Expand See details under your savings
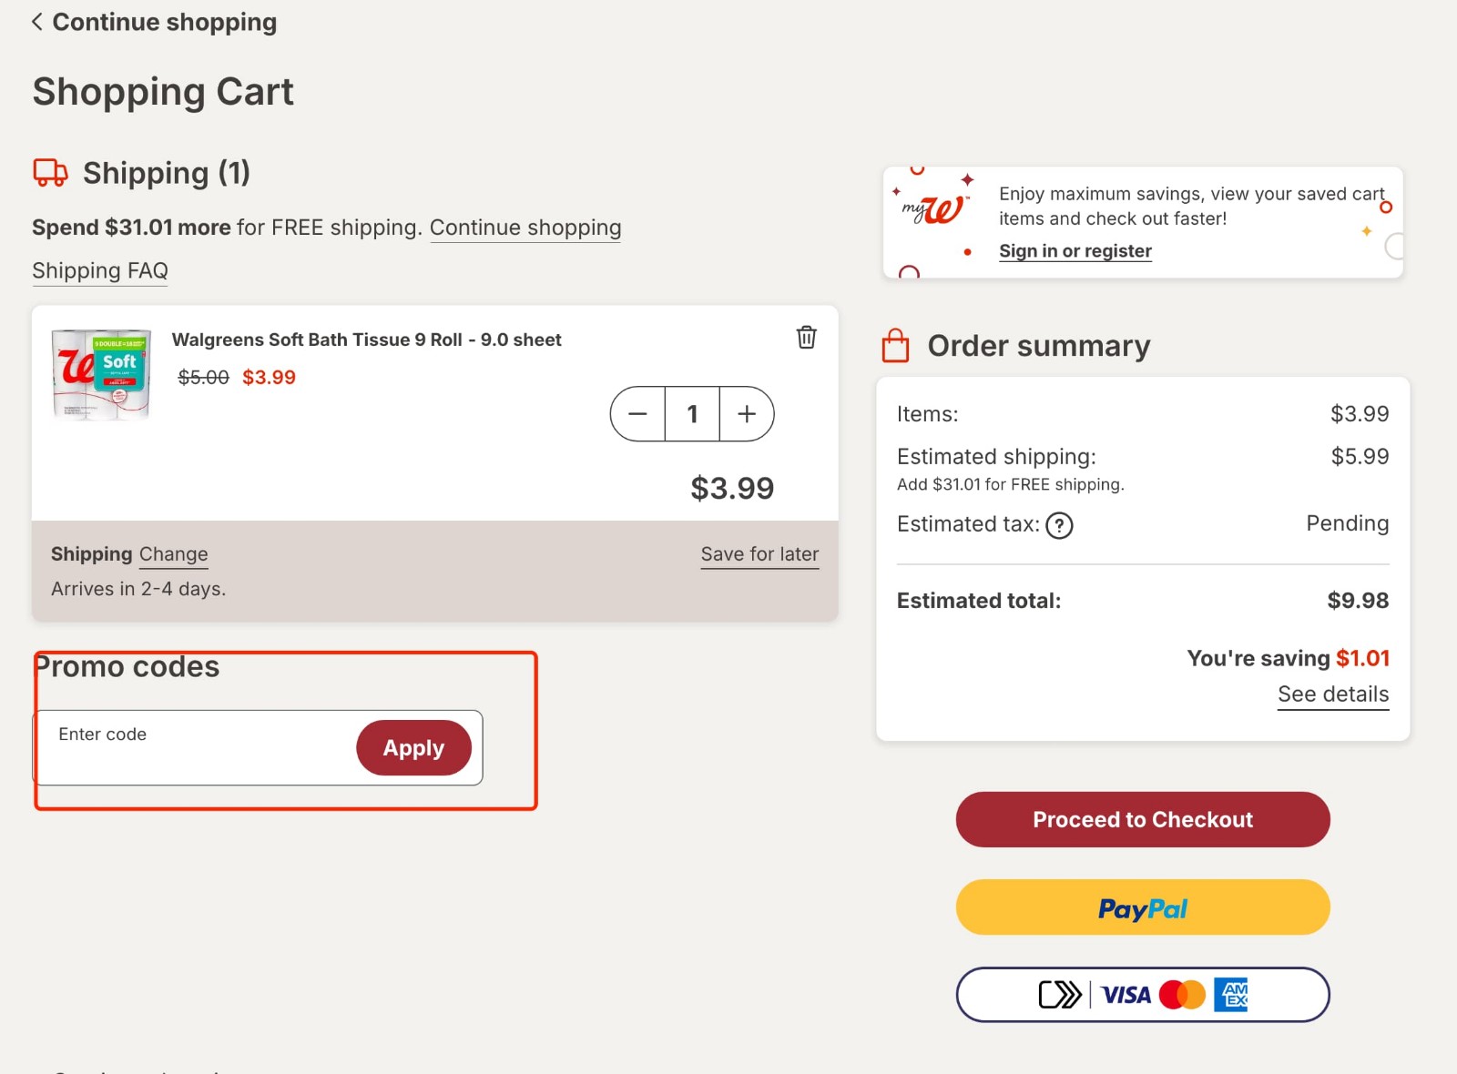1457x1074 pixels. click(1332, 694)
